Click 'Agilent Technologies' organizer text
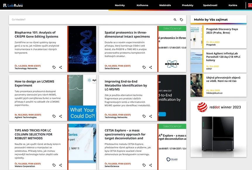Viewport: 252px width, 170px height. click(25, 117)
